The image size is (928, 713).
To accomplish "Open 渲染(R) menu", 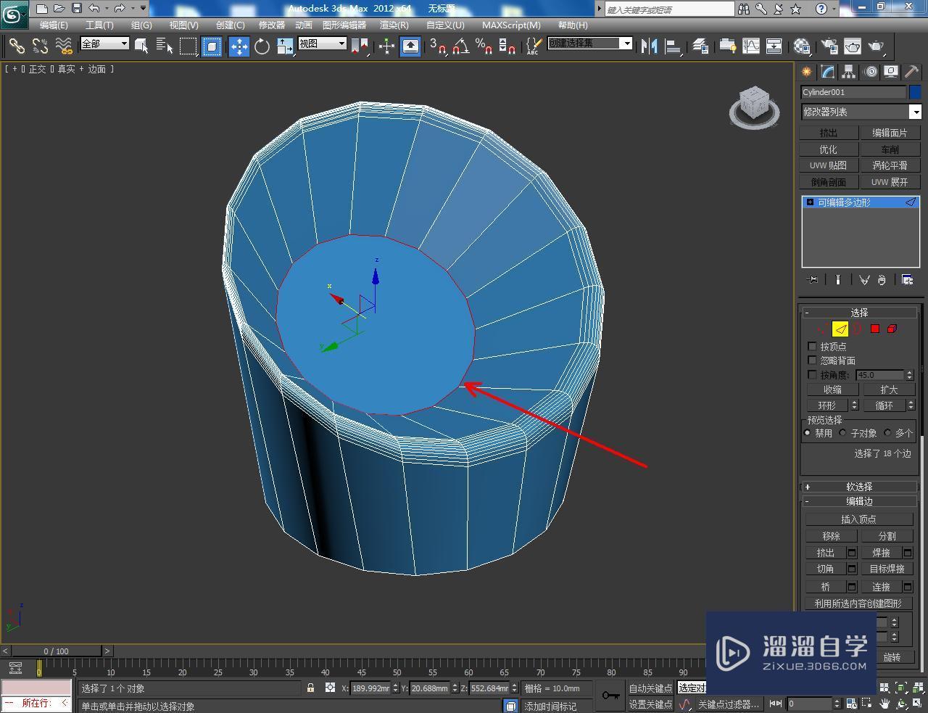I will [394, 25].
